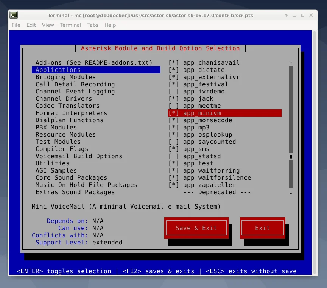This screenshot has width=327, height=288.
Task: Click the terminal icon in title bar
Action: 14,15
